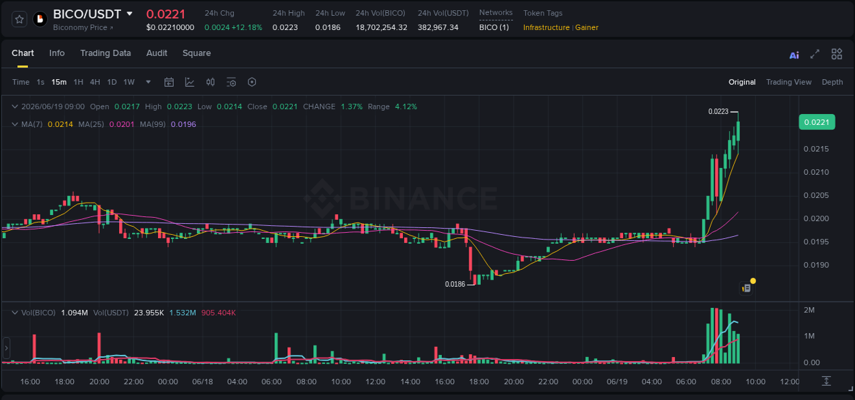Collapse the MA indicator legend chevron
The image size is (855, 400).
click(x=14, y=124)
